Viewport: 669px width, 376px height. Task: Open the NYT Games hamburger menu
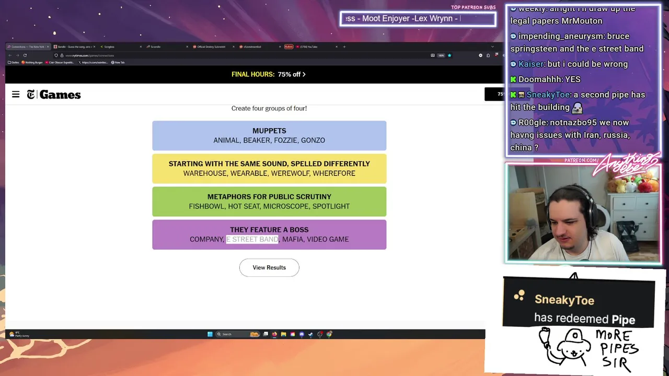[x=16, y=95]
